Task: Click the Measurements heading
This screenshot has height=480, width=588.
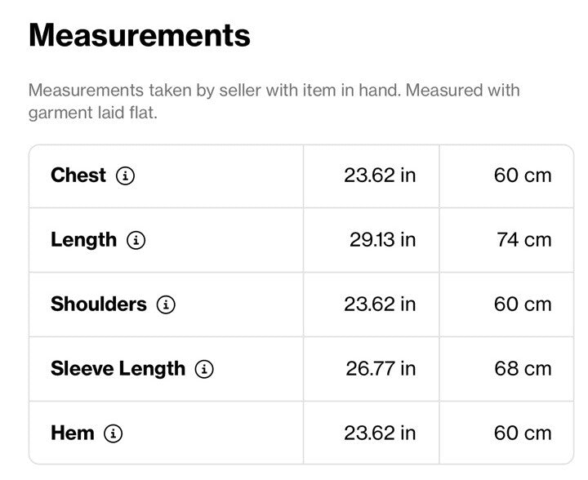Action: (x=139, y=35)
